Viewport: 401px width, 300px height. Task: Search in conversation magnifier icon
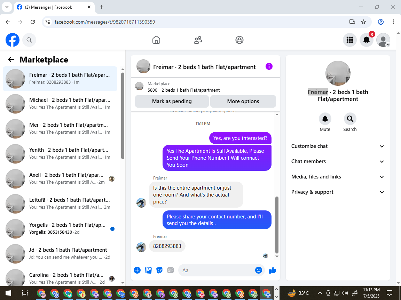[350, 119]
